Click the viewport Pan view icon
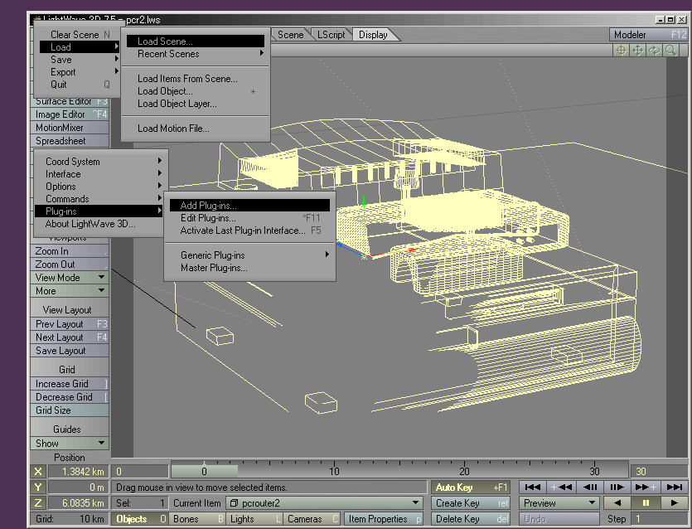Image resolution: width=692 pixels, height=529 pixels. pyautogui.click(x=638, y=50)
